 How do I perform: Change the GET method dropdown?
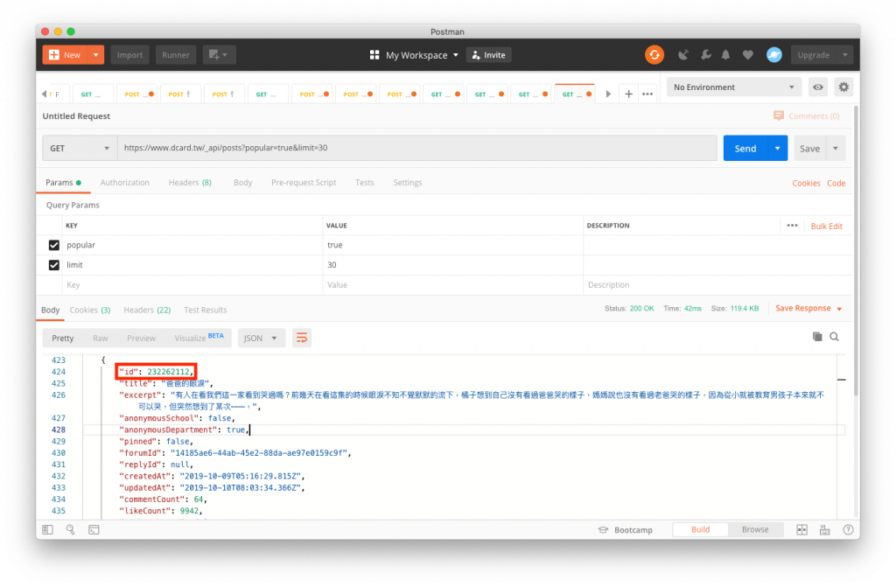[80, 148]
